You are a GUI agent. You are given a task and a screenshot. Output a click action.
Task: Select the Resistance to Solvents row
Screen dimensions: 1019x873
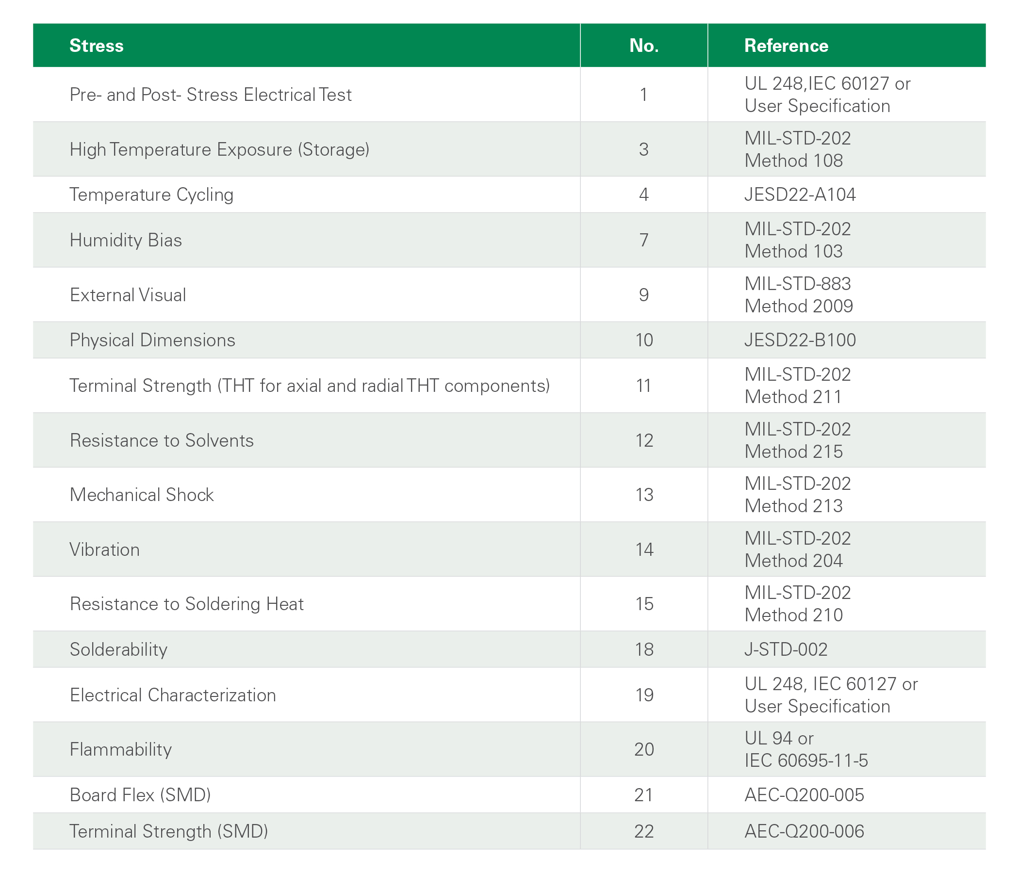point(162,440)
